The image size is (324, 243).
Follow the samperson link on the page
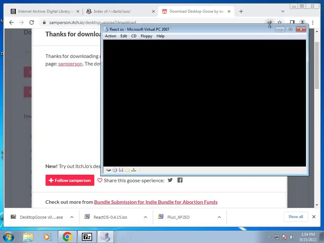coord(70,64)
